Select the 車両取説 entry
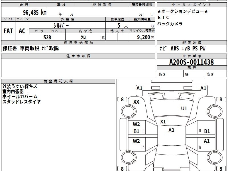Viewport: 228px width, 171px height. click(x=30, y=48)
